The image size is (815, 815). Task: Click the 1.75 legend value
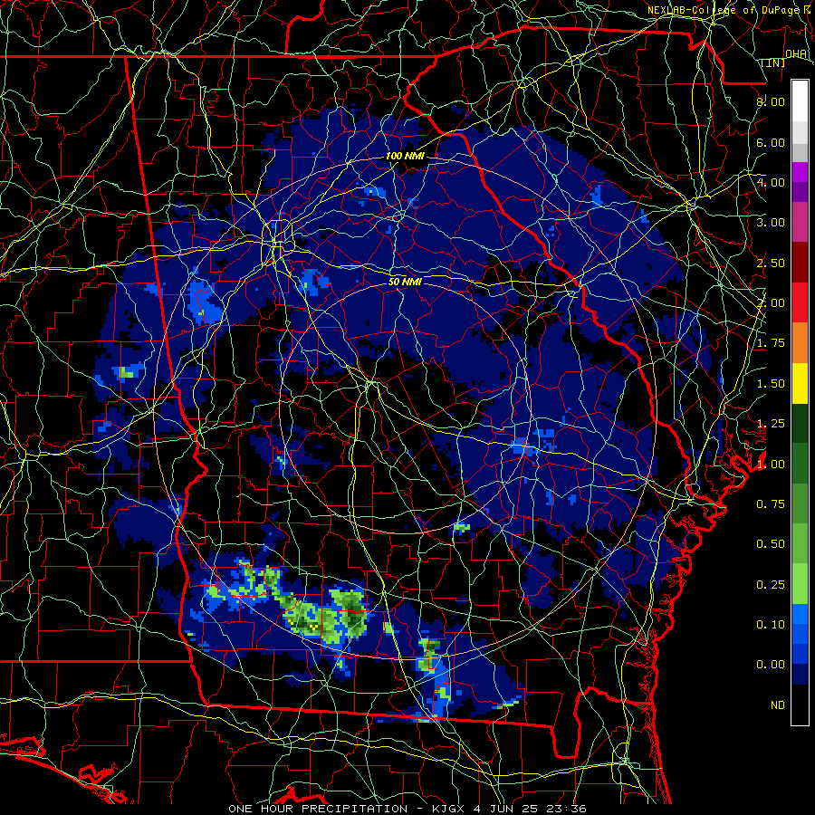(x=771, y=343)
